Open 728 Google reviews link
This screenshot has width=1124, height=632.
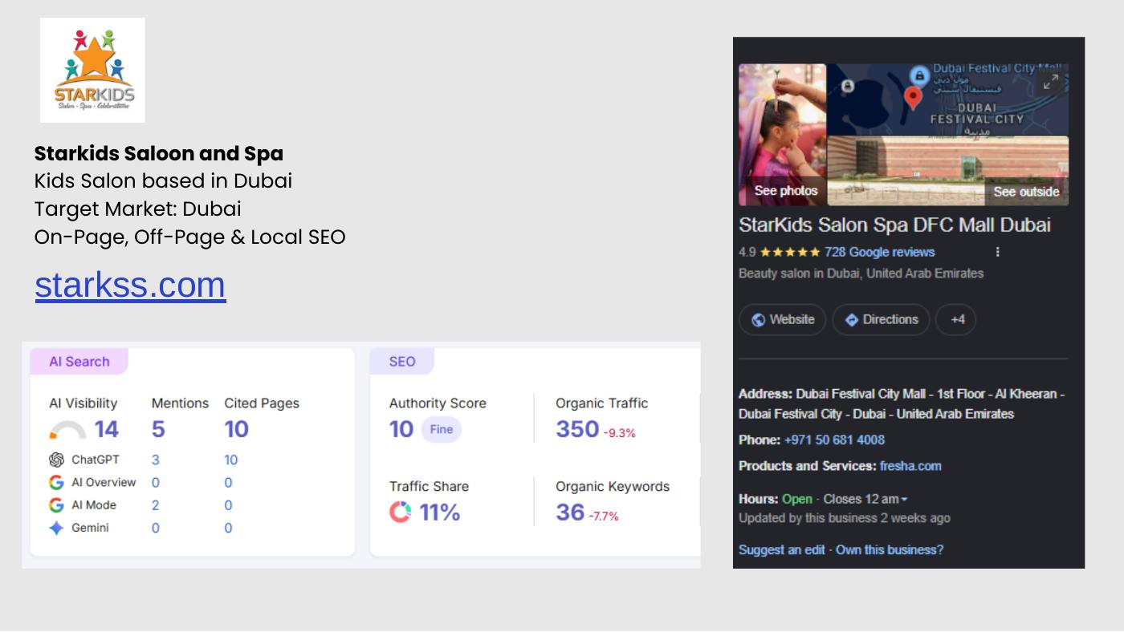[x=879, y=252]
